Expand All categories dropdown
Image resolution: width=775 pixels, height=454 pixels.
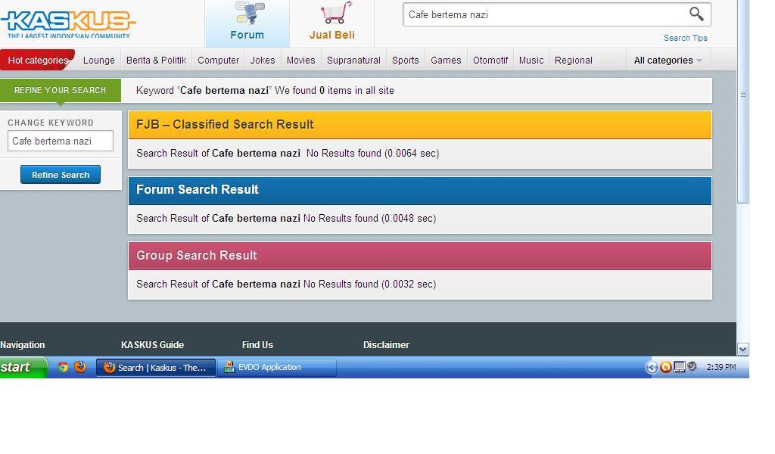(668, 61)
